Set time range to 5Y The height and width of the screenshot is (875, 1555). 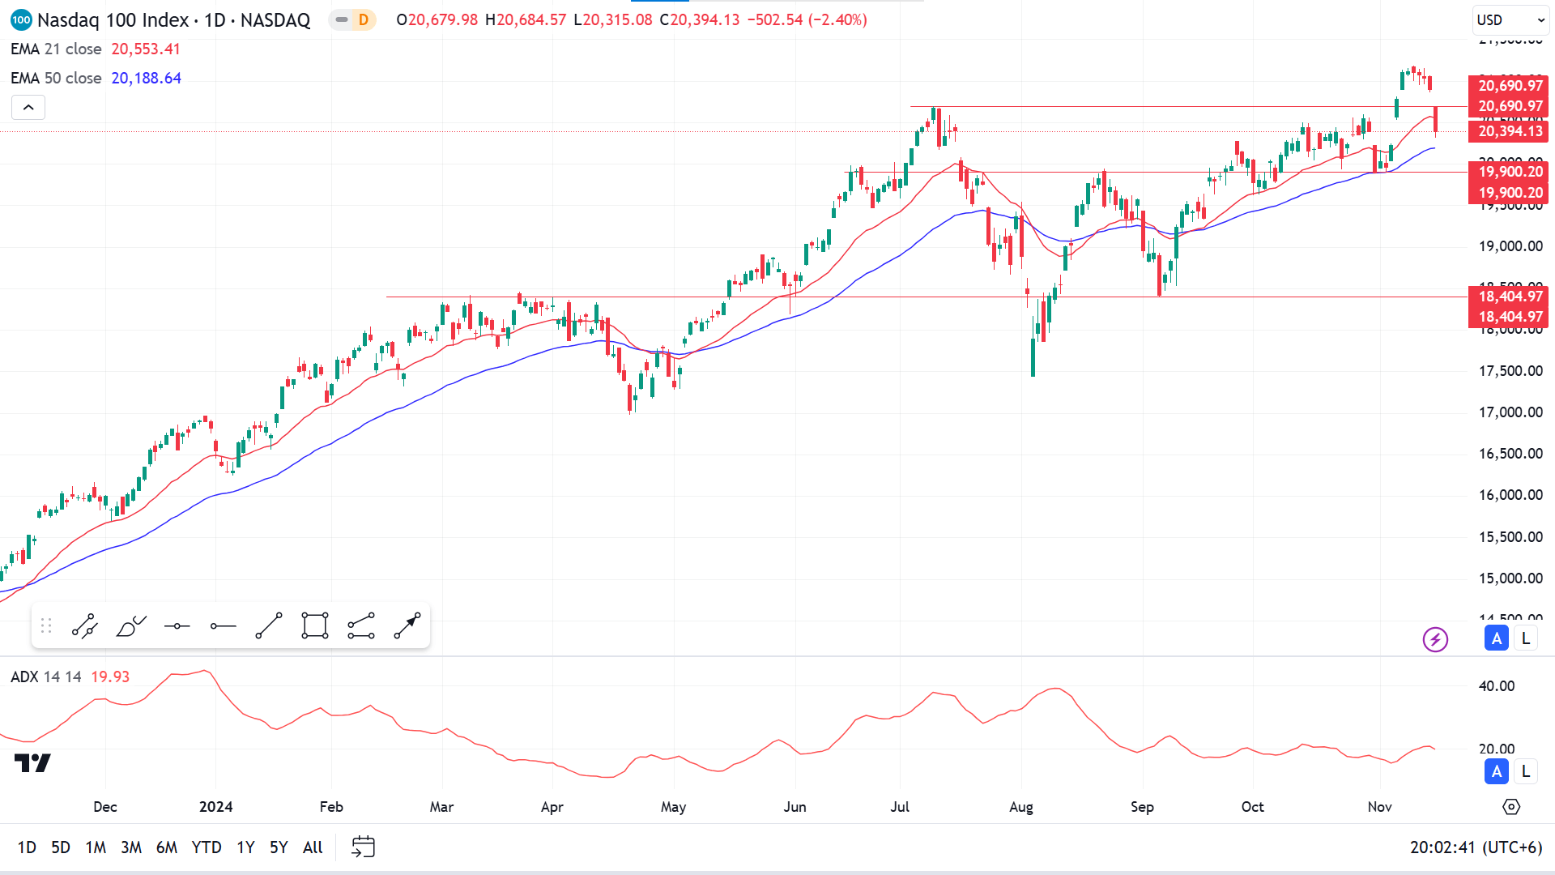(279, 847)
